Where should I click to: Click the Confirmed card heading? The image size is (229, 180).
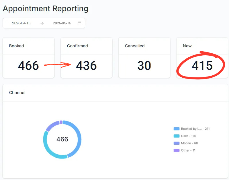(77, 46)
